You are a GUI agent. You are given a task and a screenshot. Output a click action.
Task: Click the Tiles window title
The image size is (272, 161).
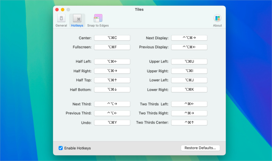139,10
